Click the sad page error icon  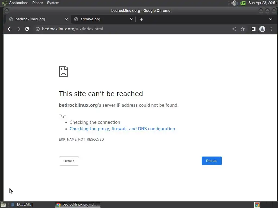[63, 71]
